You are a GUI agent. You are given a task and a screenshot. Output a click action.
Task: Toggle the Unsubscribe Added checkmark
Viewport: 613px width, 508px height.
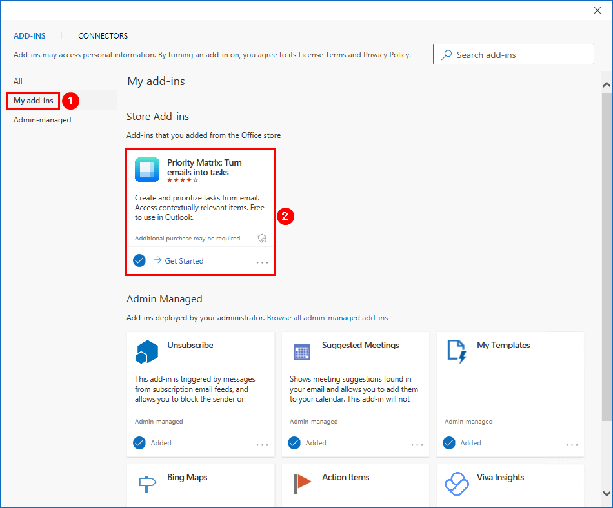pos(139,443)
